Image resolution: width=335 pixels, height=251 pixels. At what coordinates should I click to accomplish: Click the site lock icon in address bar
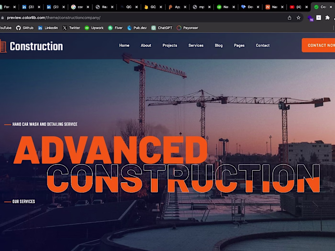(x=2, y=18)
